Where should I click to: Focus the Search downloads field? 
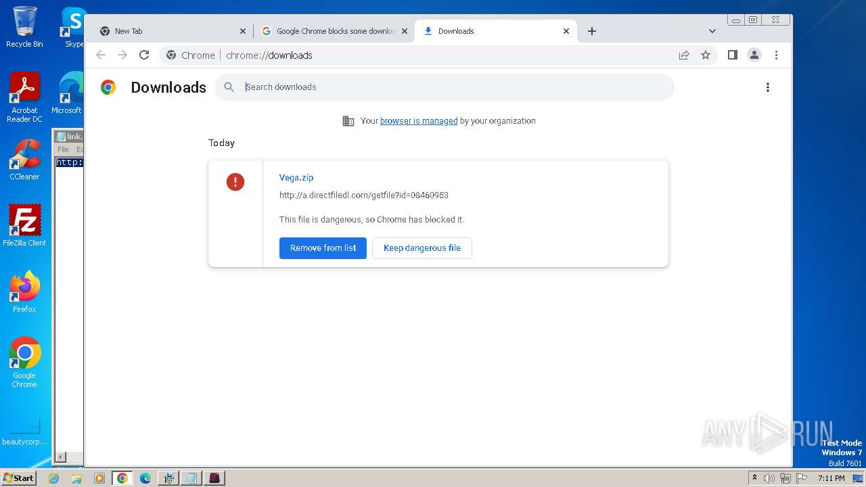[x=445, y=87]
